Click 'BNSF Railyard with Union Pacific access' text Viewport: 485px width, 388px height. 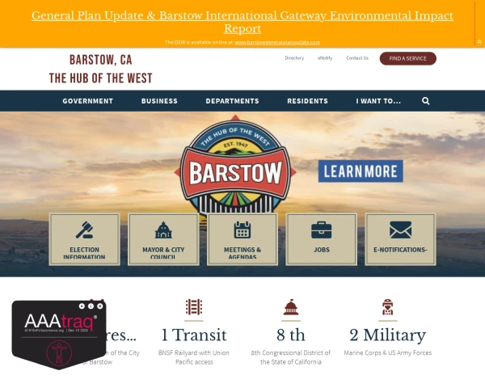coord(194,357)
